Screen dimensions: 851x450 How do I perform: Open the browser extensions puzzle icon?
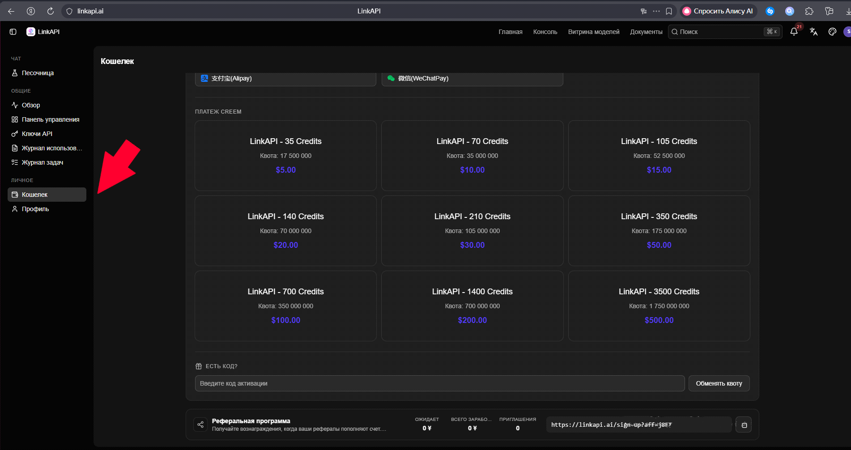809,11
